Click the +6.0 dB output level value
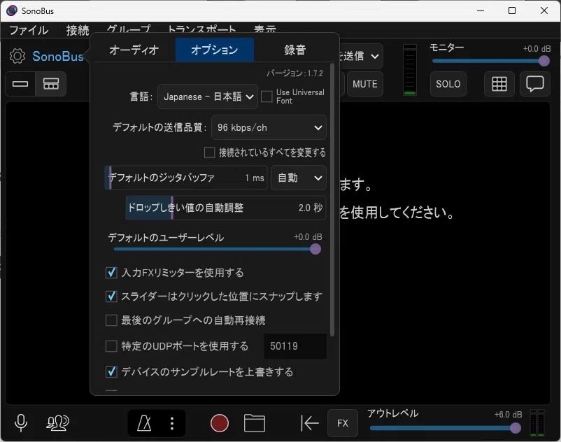 [x=508, y=415]
